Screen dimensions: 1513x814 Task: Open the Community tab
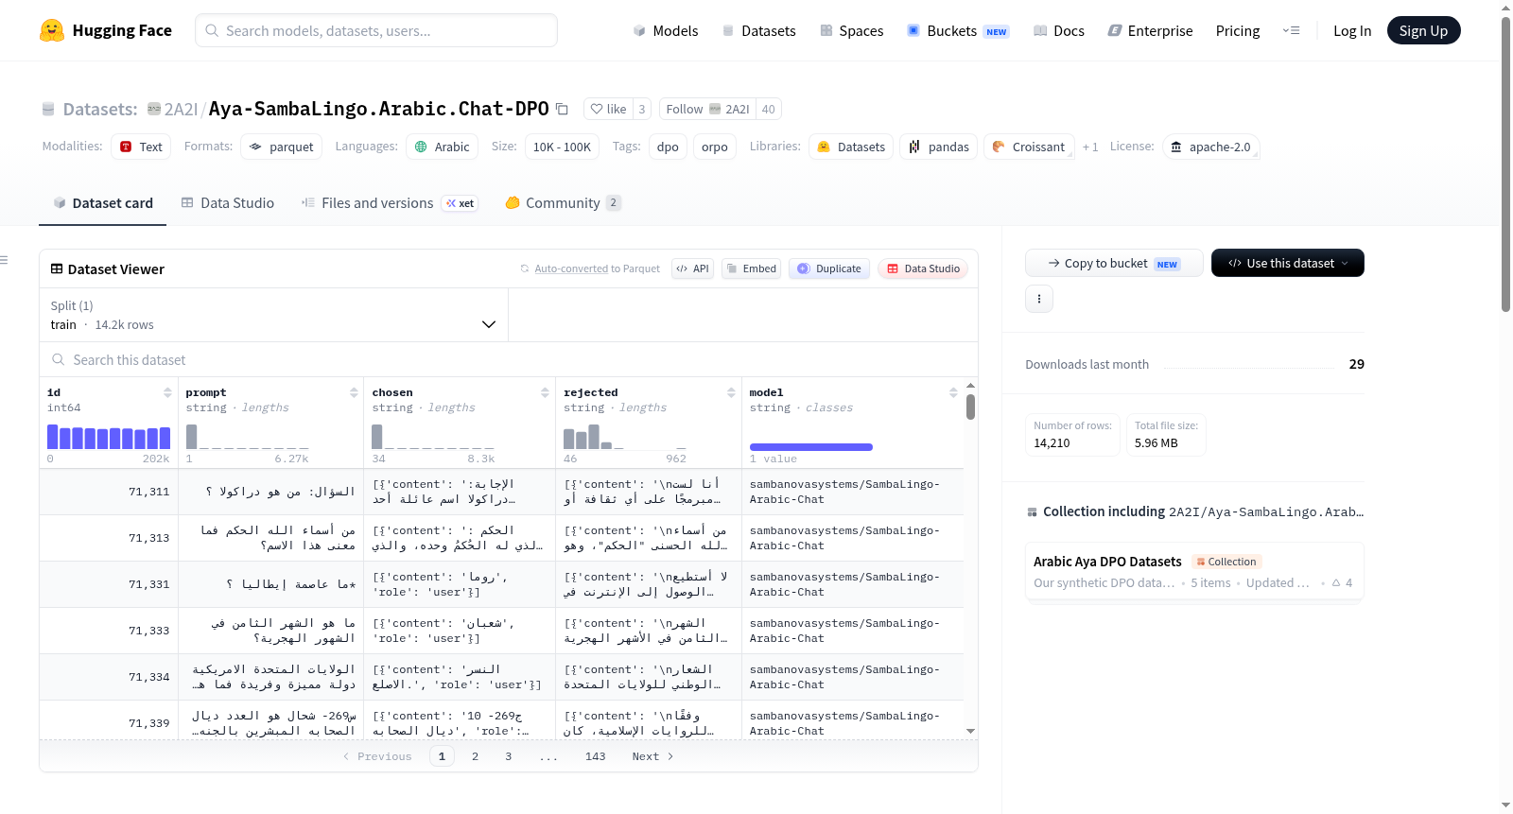pos(564,202)
